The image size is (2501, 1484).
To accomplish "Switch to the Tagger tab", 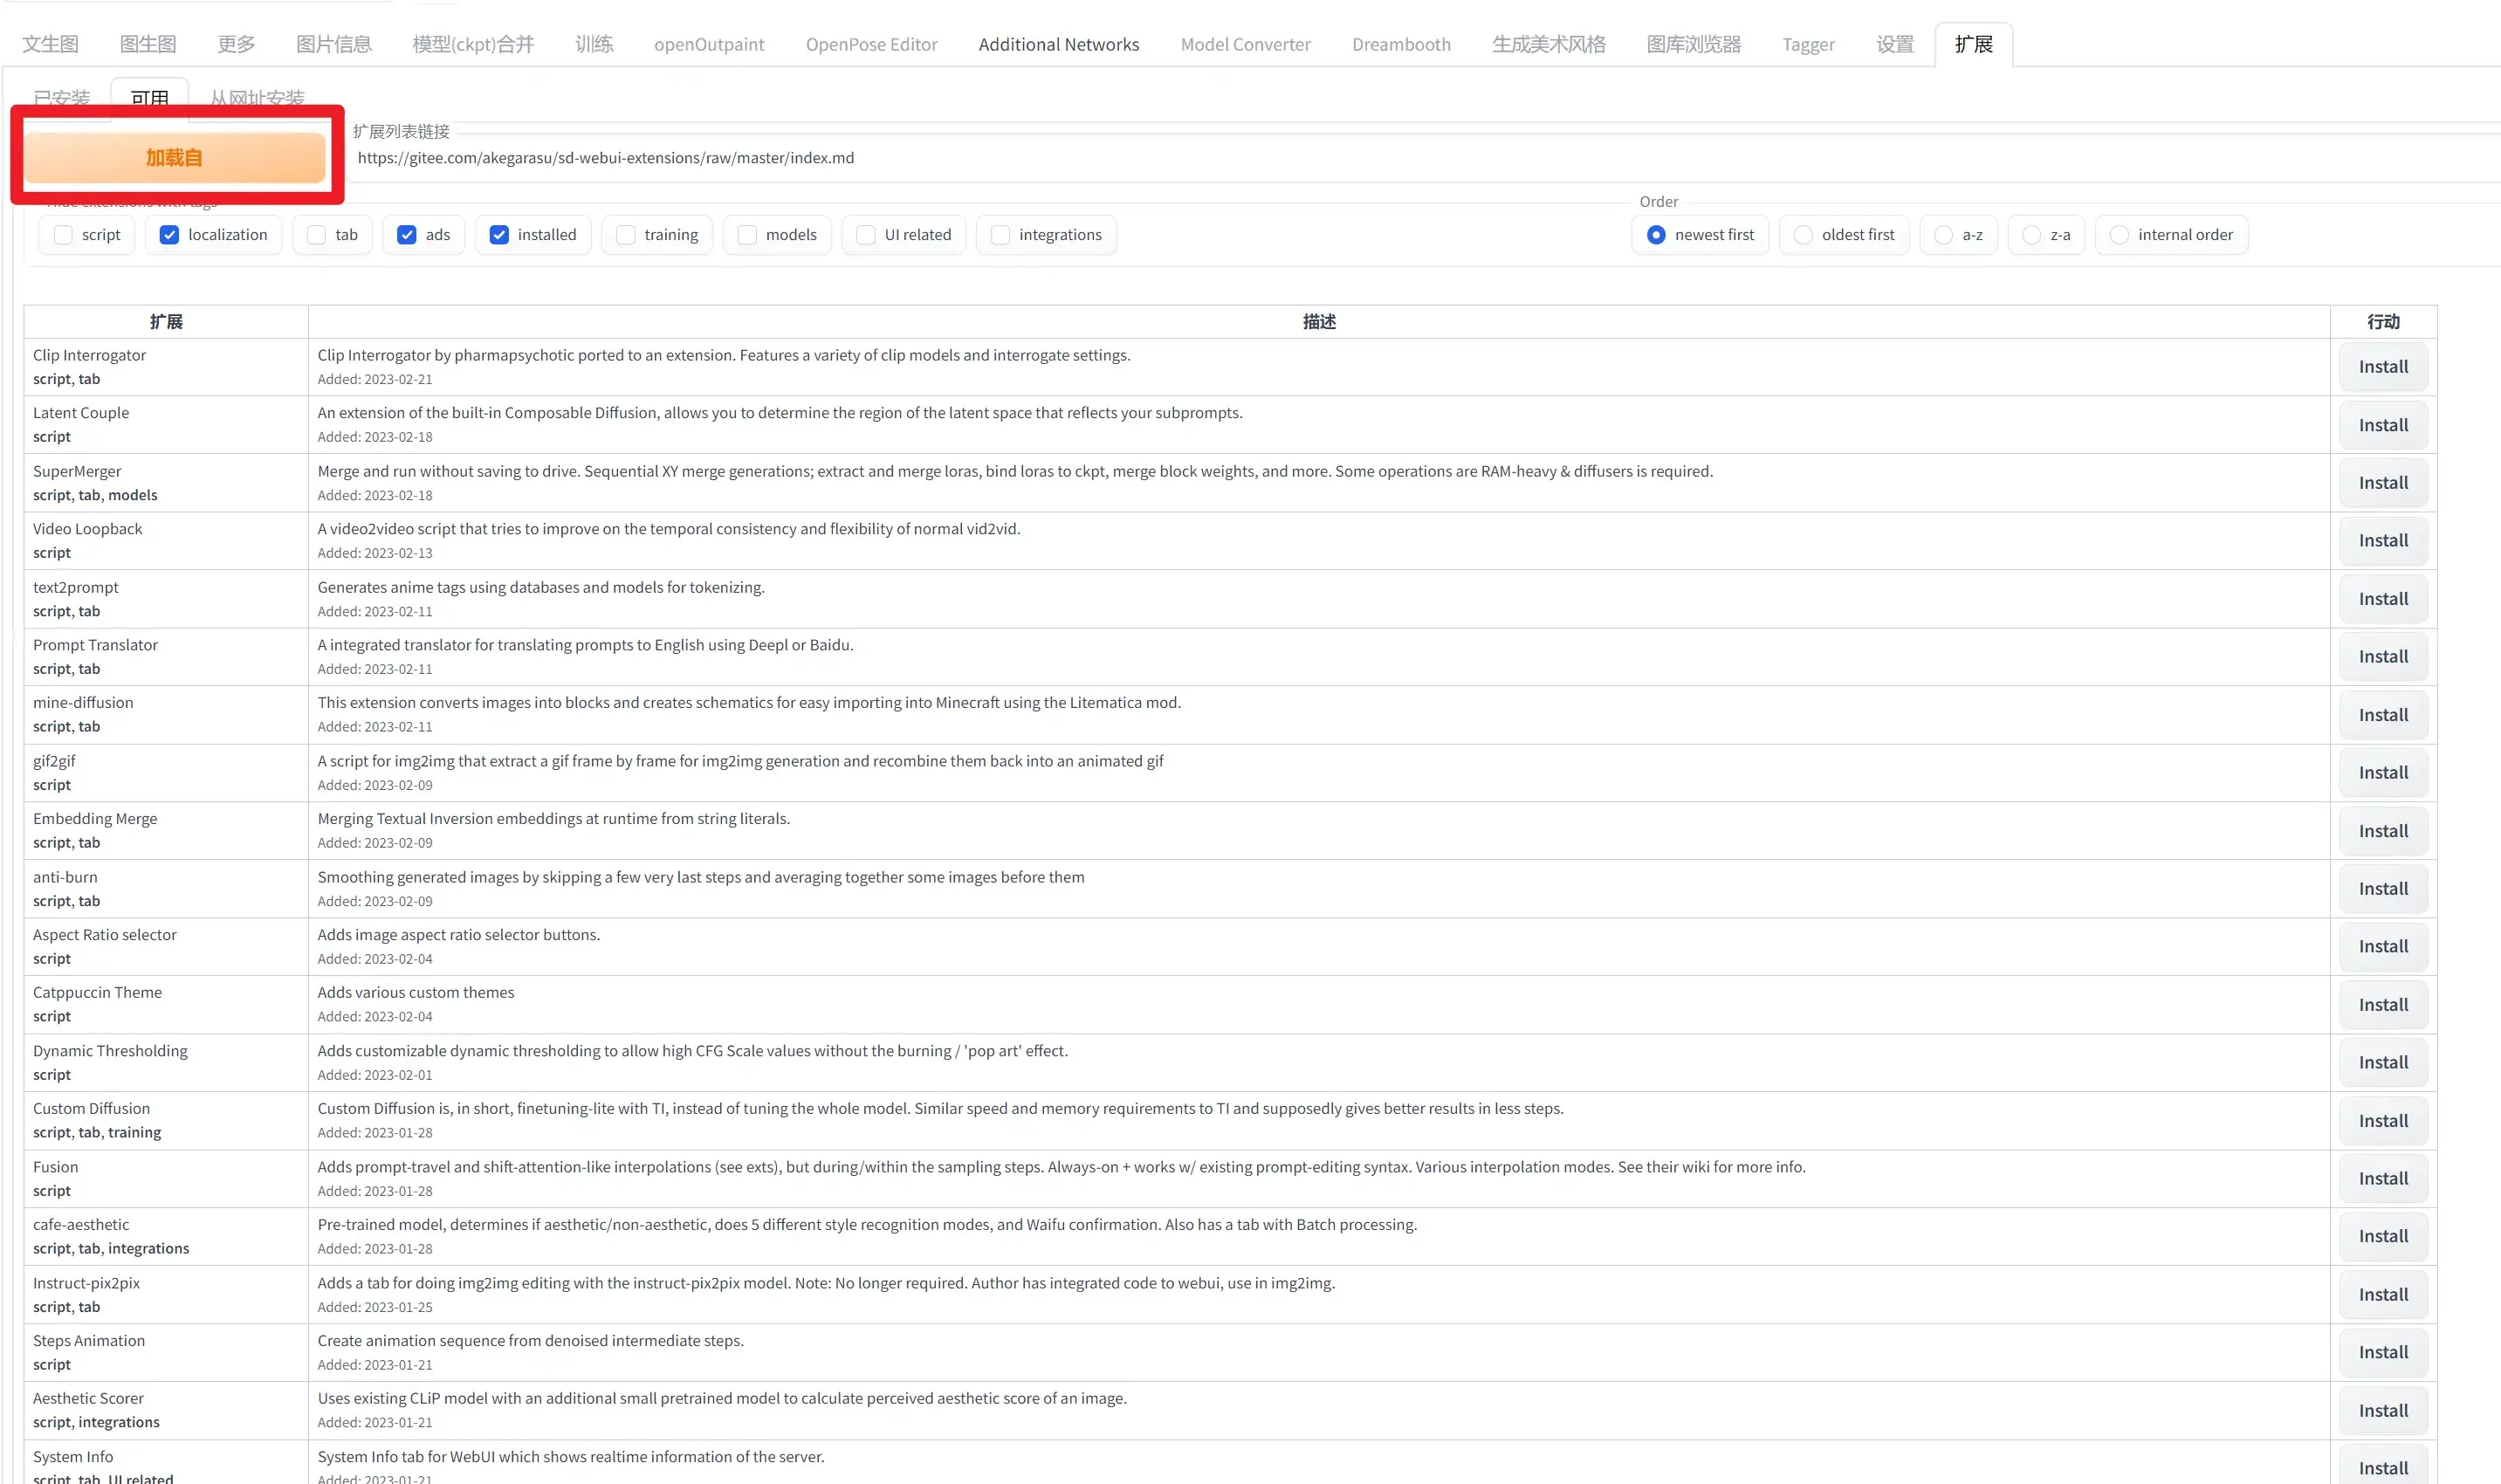I will point(1807,45).
